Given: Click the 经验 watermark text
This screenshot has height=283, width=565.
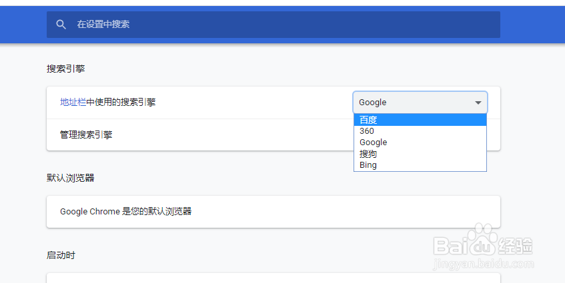Looking at the screenshot, I should (x=515, y=246).
